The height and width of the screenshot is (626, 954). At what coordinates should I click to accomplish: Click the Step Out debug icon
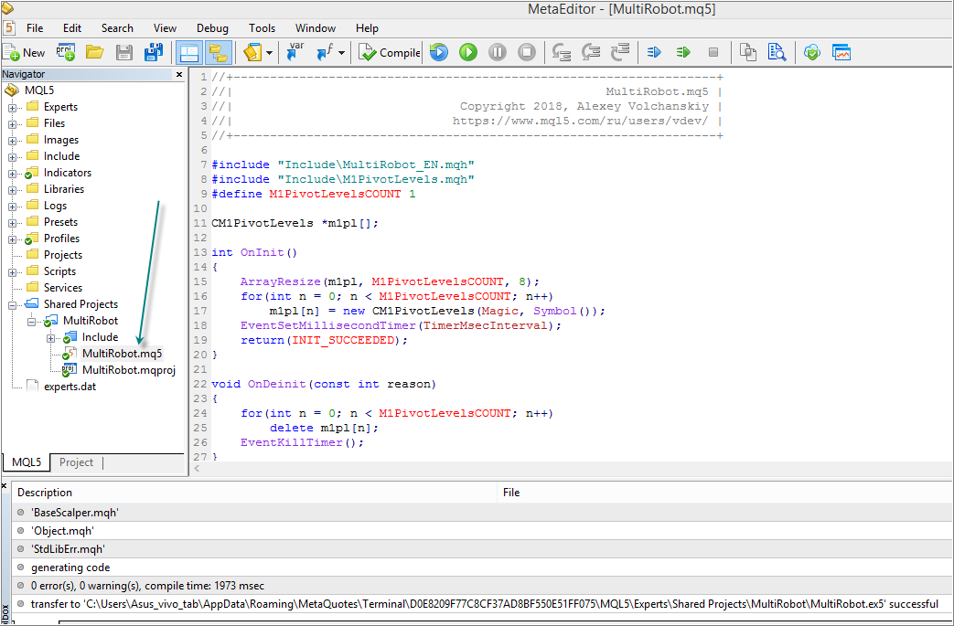pyautogui.click(x=619, y=53)
